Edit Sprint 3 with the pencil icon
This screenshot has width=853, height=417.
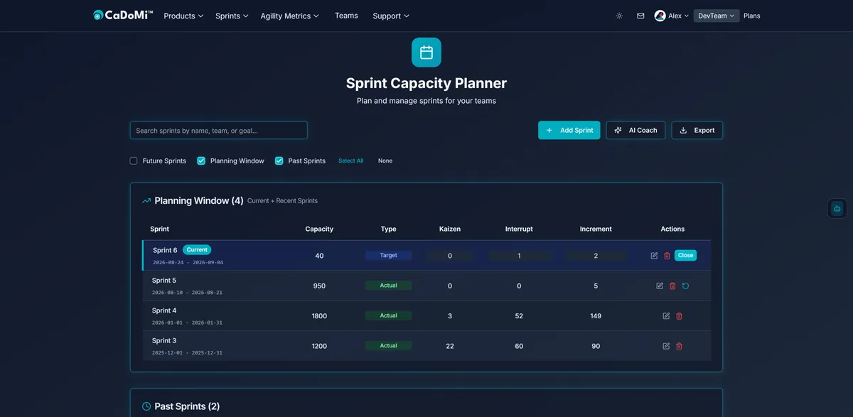[666, 346]
